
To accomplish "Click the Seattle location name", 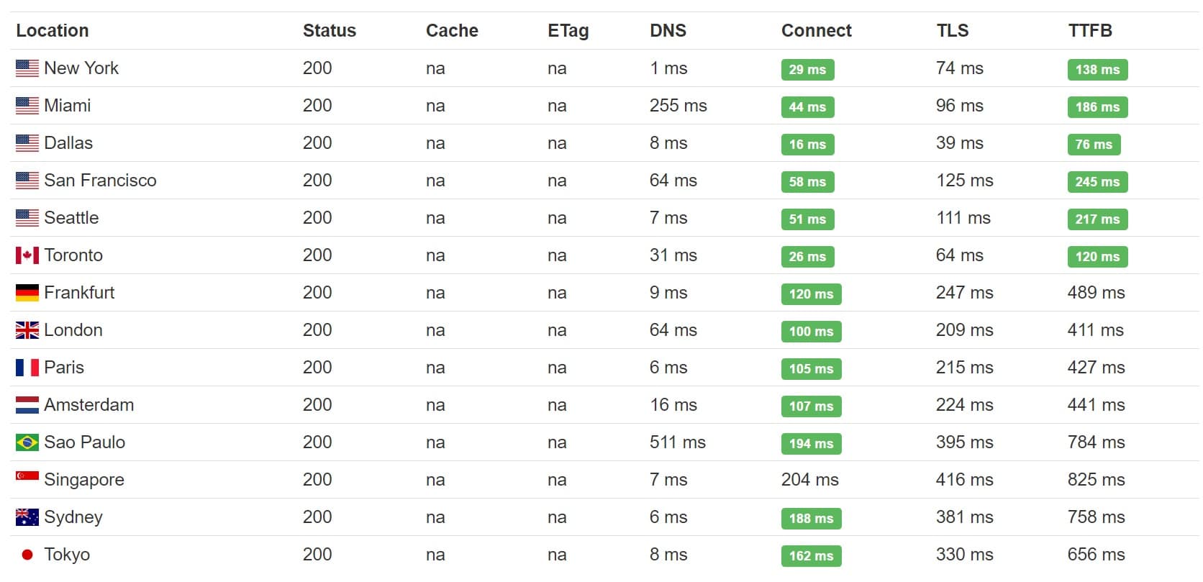I will [71, 218].
